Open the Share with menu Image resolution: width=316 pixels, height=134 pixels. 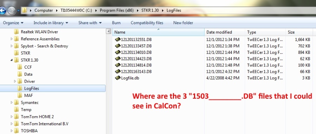pyautogui.click(x=90, y=23)
